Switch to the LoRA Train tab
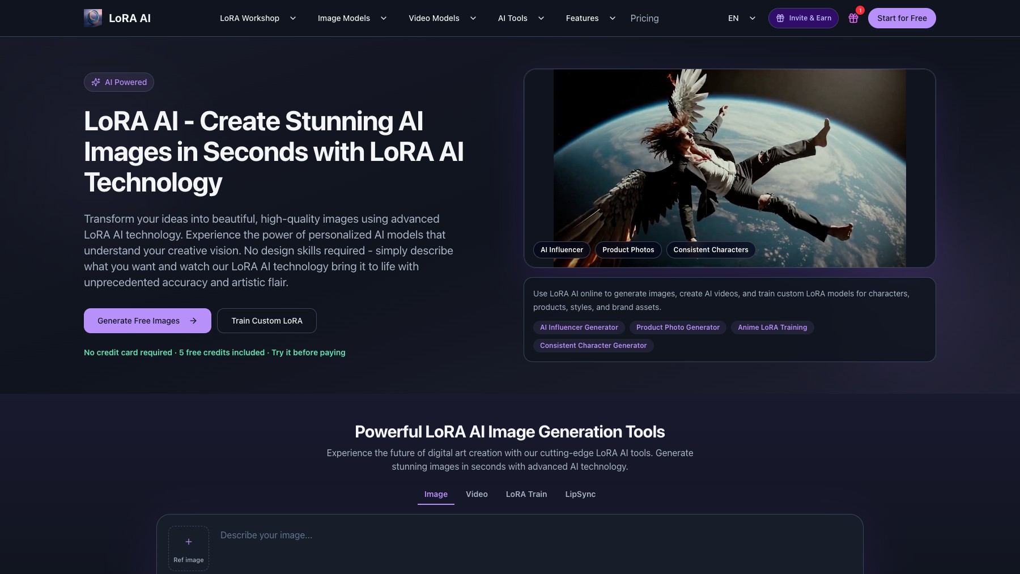1020x574 pixels. (x=526, y=494)
